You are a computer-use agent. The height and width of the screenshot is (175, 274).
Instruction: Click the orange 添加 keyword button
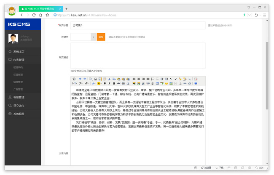(101, 37)
